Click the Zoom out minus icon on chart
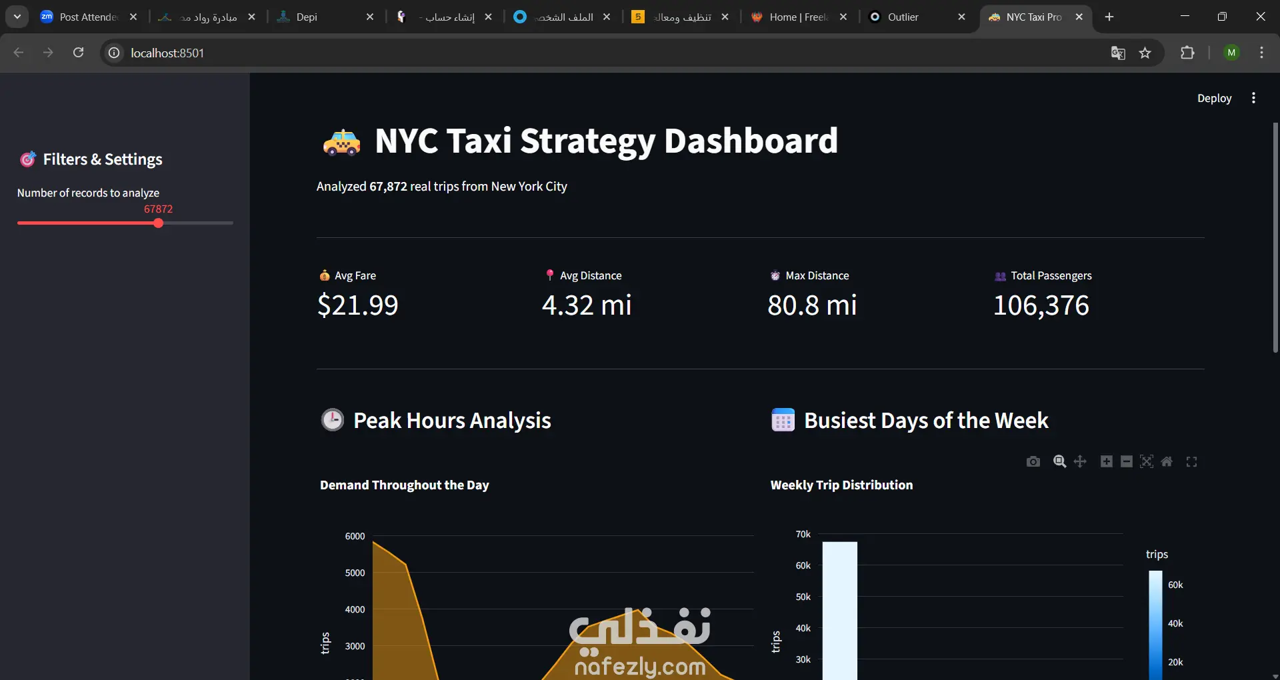This screenshot has width=1280, height=680. (x=1127, y=461)
